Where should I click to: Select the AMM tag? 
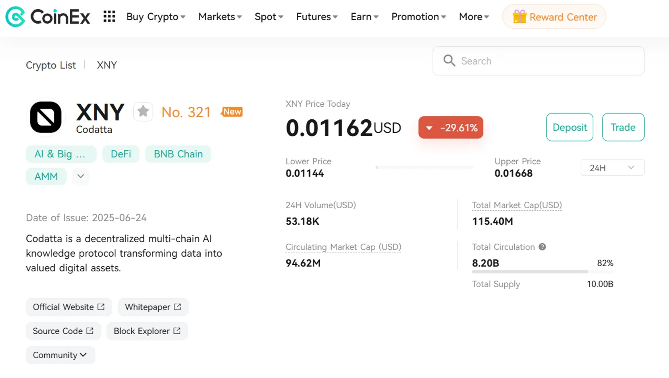click(x=46, y=176)
